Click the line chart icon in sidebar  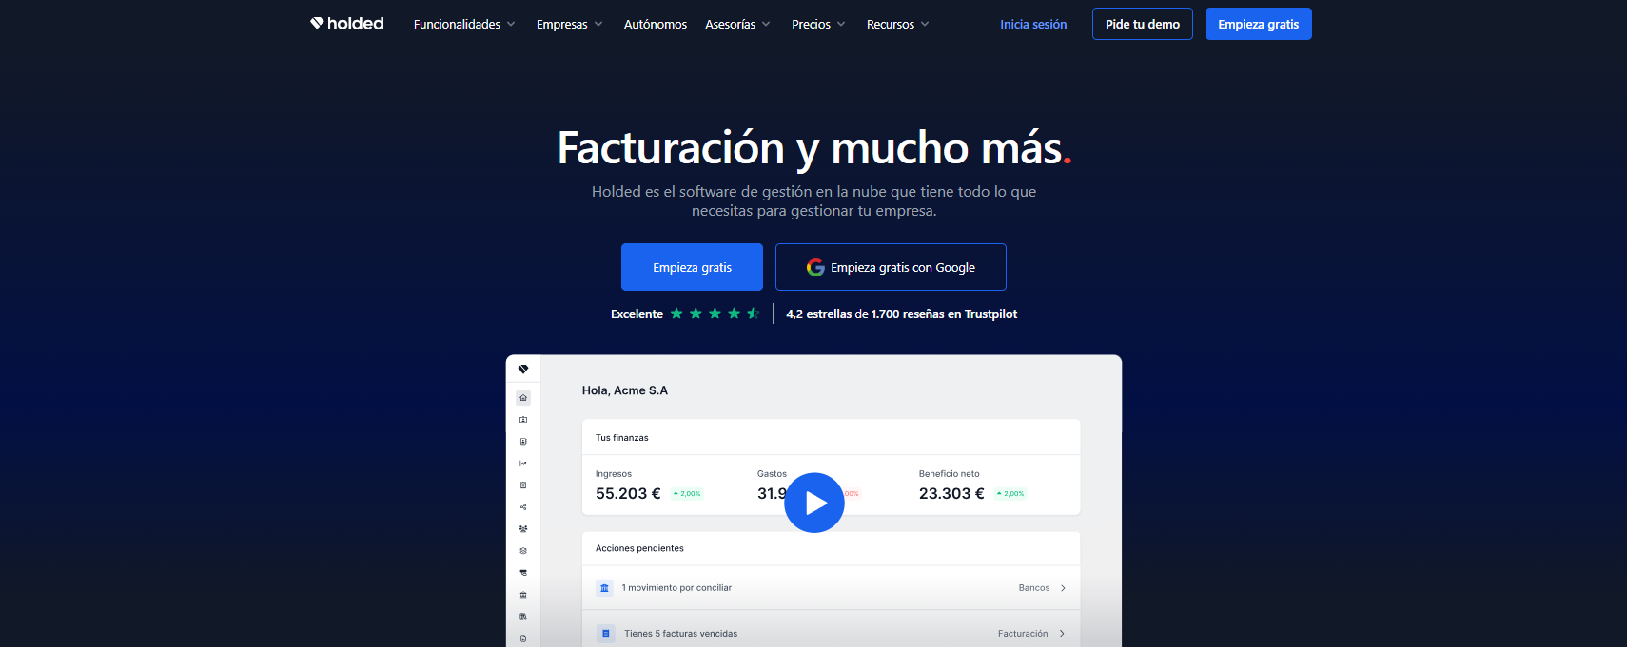click(523, 464)
